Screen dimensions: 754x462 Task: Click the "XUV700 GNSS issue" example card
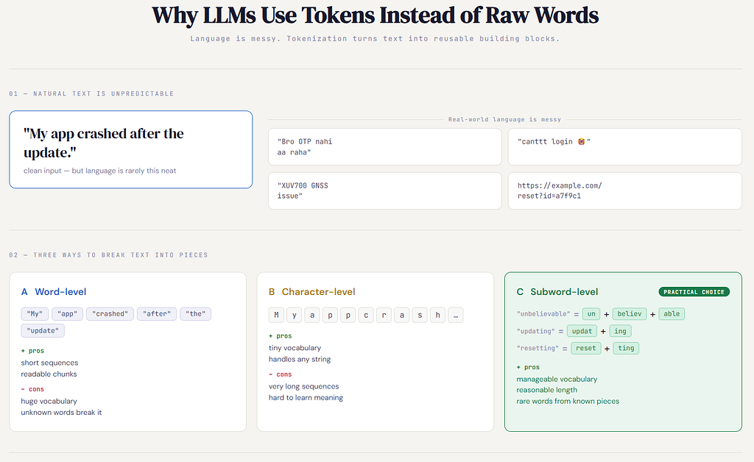click(x=384, y=191)
